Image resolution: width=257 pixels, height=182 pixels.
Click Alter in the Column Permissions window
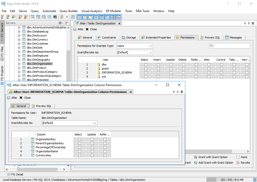pyautogui.click(x=12, y=98)
